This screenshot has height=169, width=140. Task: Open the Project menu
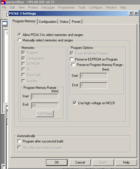[x=33, y=7]
